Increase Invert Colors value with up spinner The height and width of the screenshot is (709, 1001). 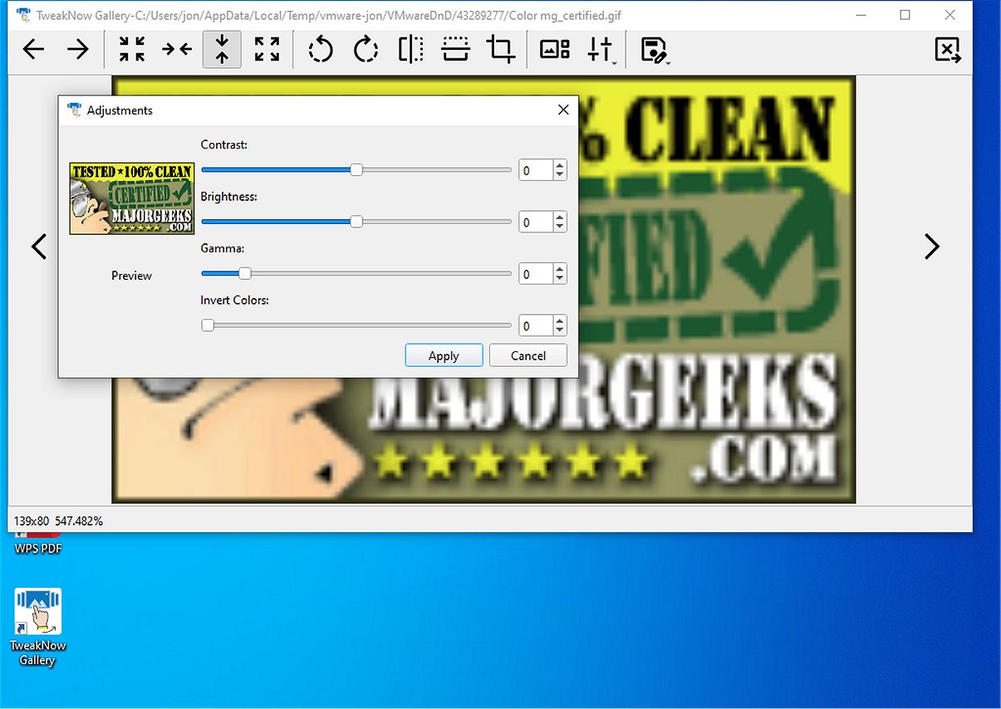(x=560, y=320)
